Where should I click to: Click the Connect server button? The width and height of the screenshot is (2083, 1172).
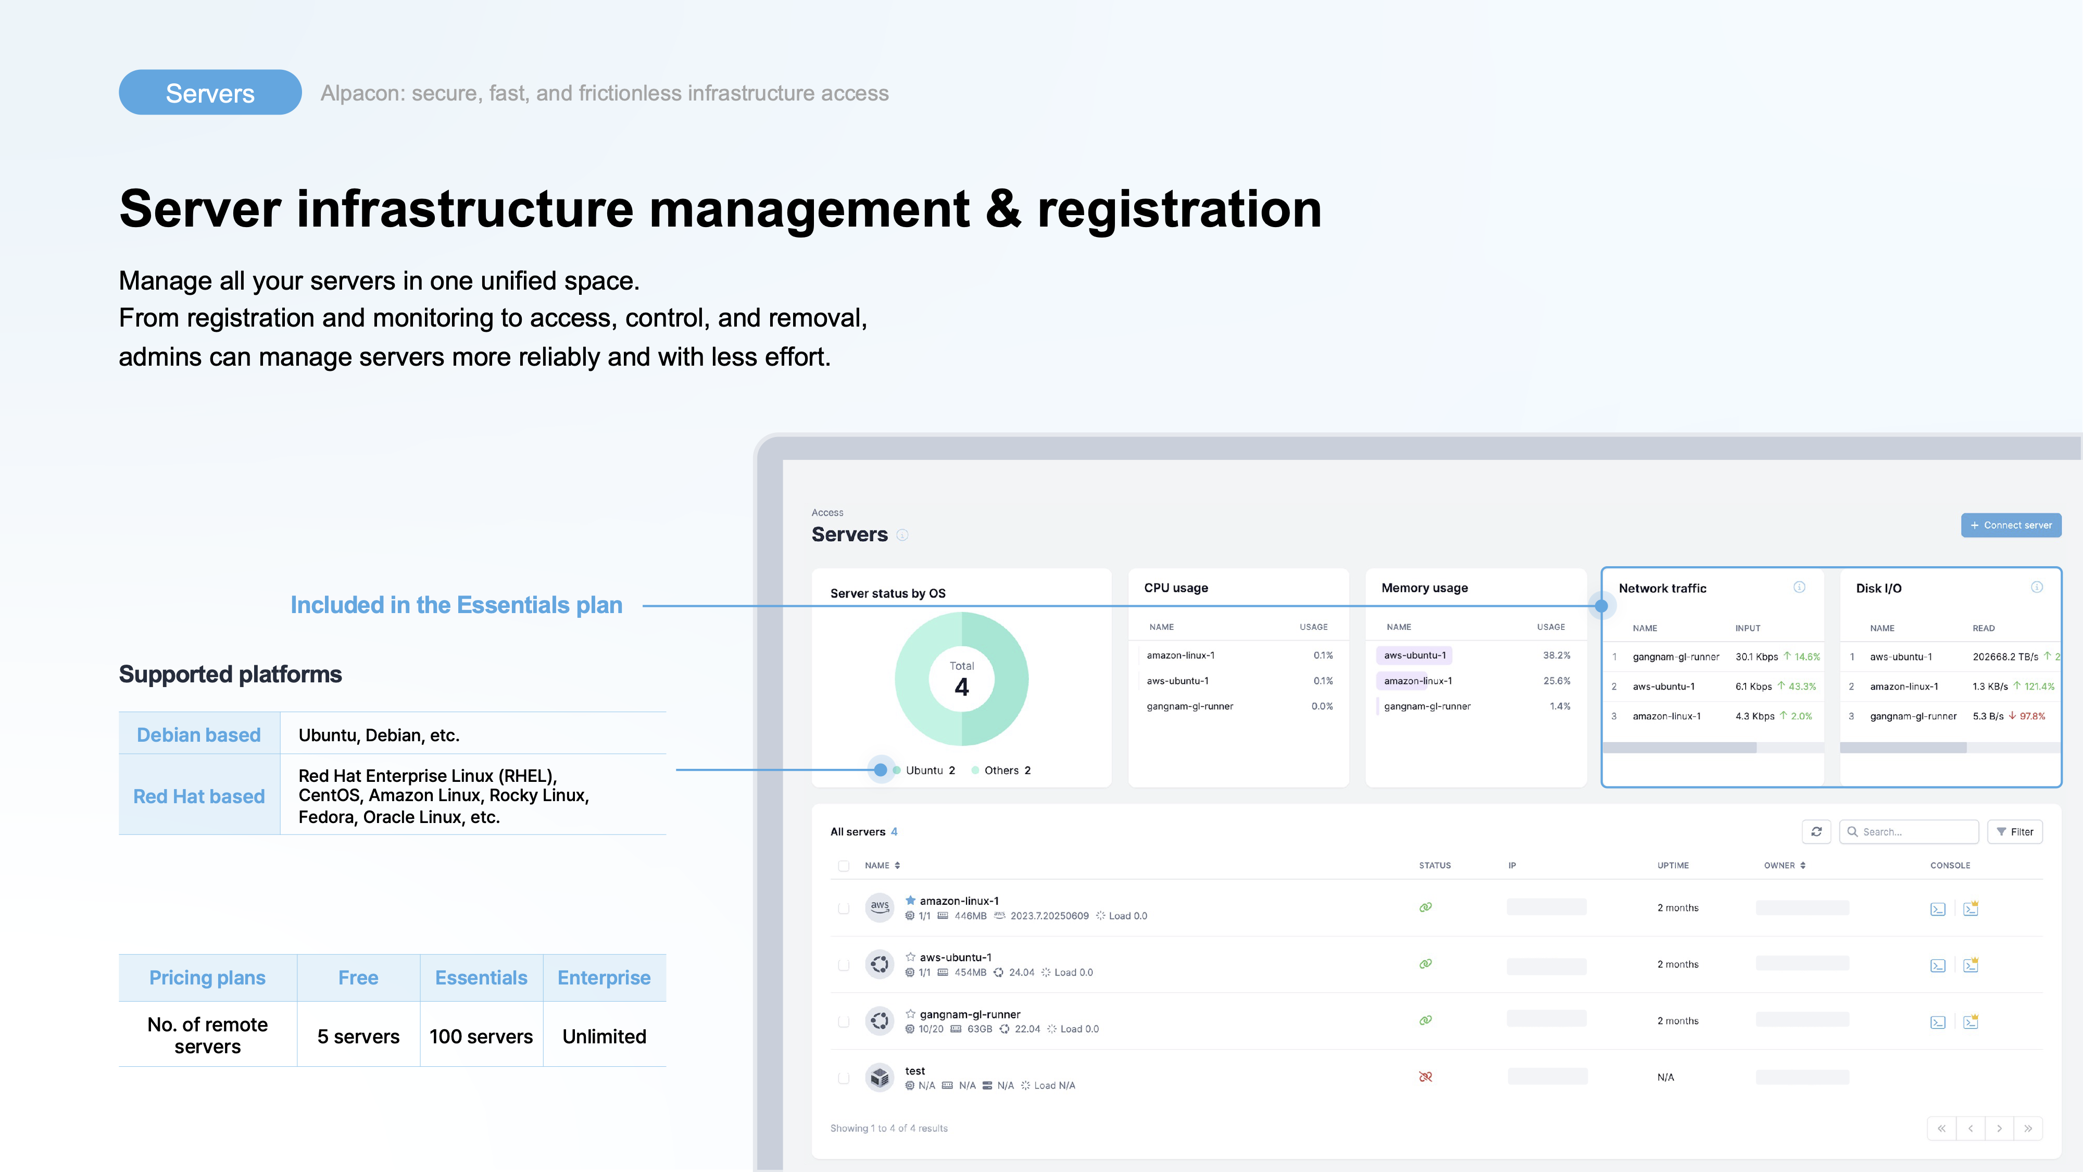2010,525
